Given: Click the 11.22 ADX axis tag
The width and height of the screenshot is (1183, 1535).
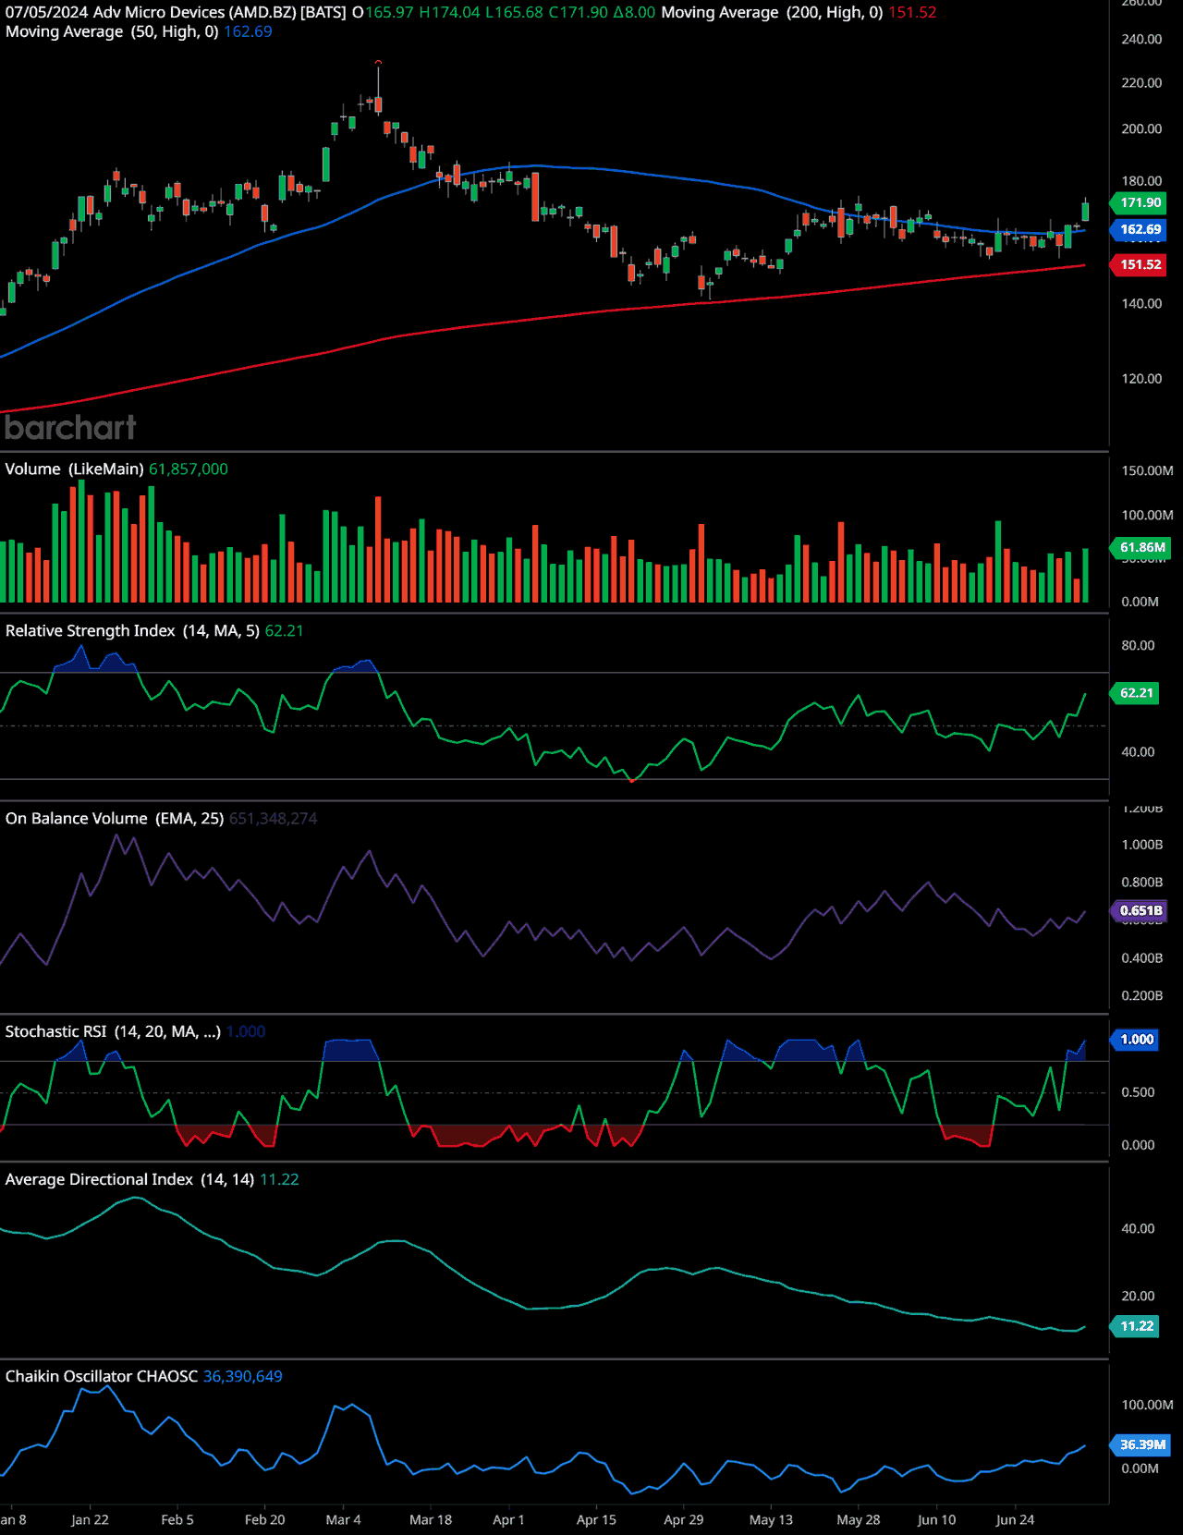Looking at the screenshot, I should click(x=1136, y=1326).
